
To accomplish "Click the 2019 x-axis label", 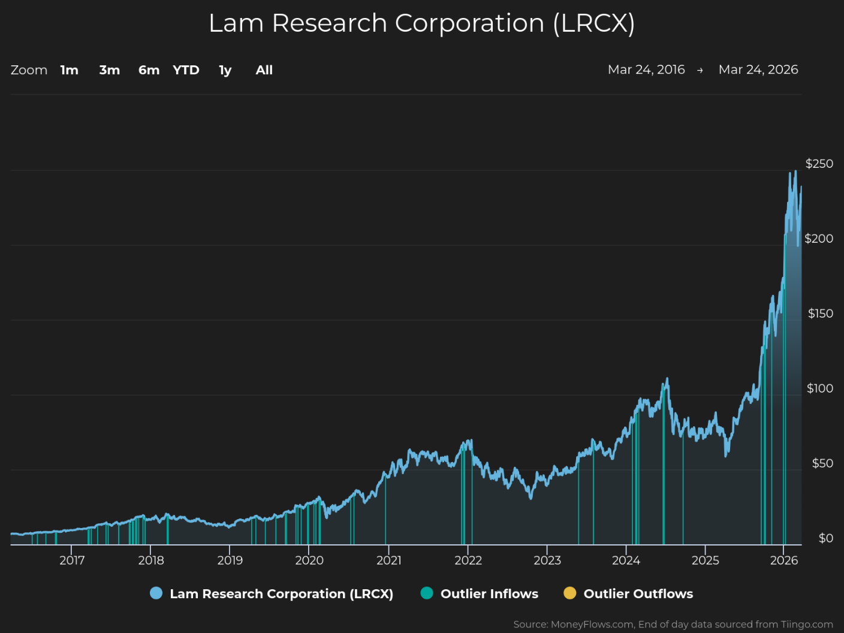I will click(230, 560).
